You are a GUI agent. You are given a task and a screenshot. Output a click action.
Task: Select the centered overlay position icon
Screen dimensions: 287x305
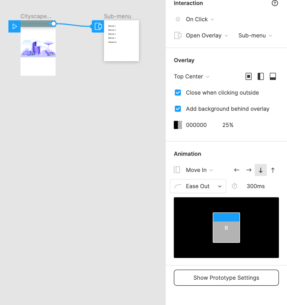[x=249, y=77]
